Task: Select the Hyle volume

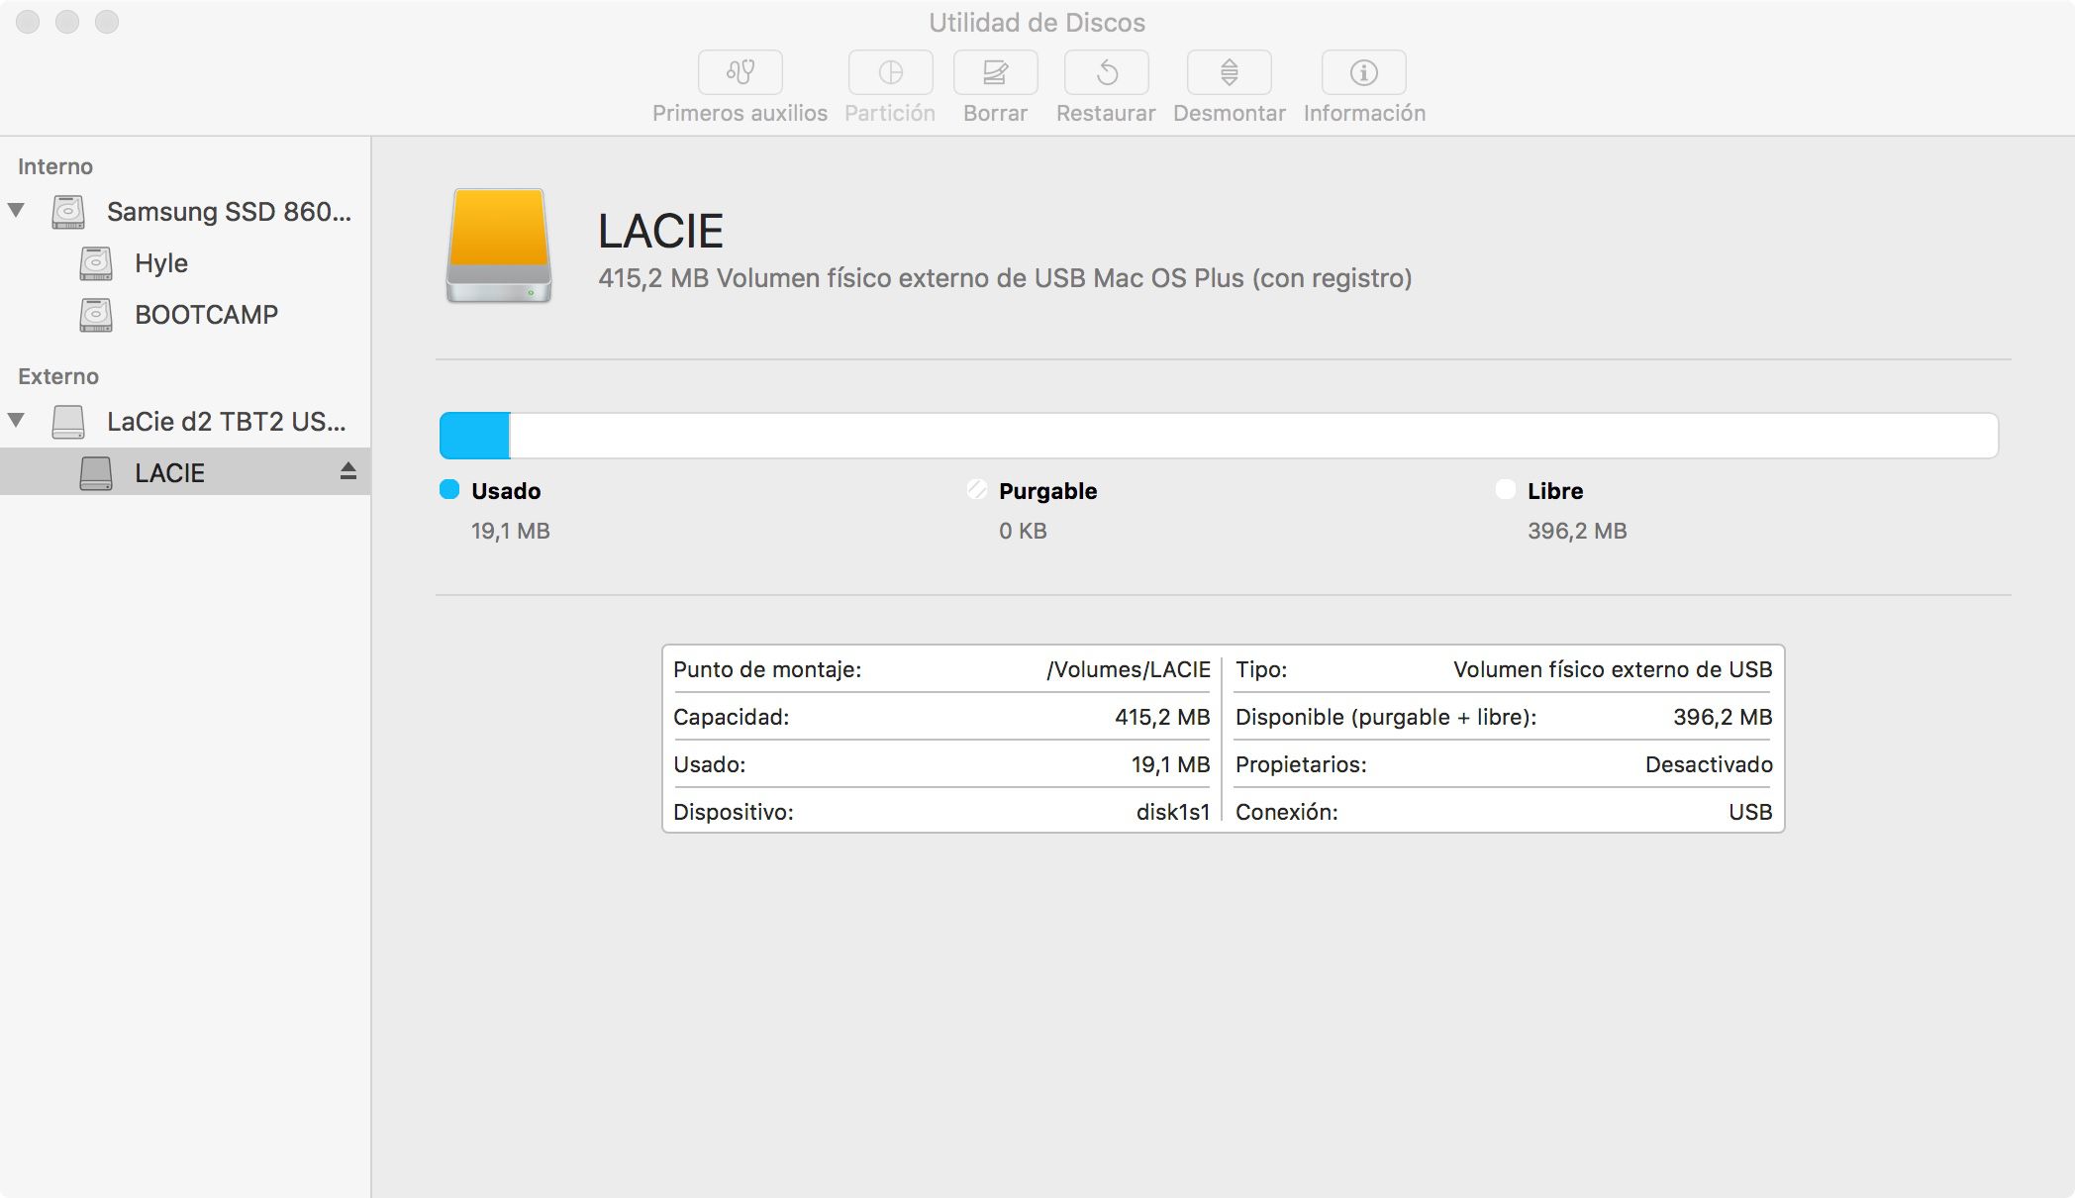Action: pos(185,263)
